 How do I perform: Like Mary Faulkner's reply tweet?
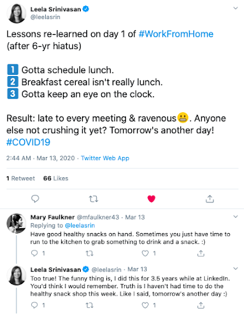click(145, 253)
